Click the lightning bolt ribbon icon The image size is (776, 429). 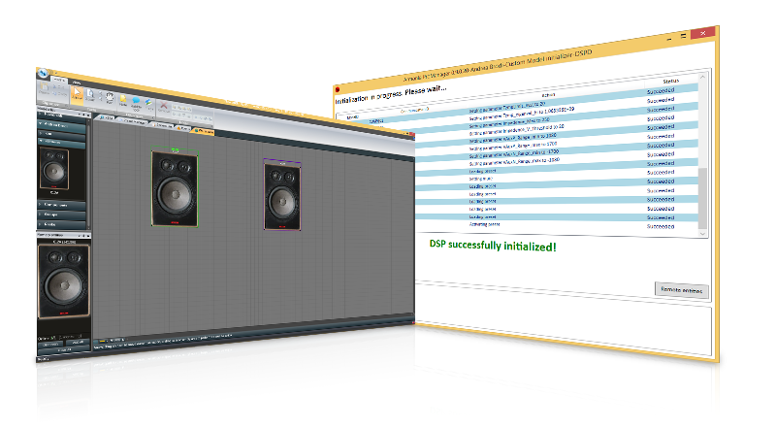pos(147,103)
